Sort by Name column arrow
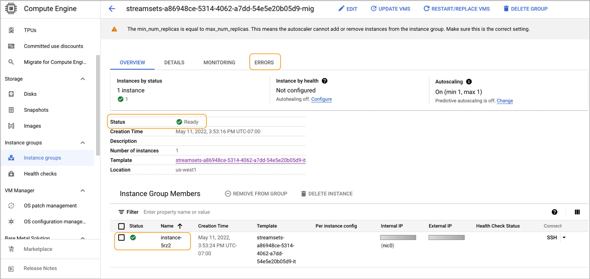The width and height of the screenshot is (590, 279). pos(180,226)
